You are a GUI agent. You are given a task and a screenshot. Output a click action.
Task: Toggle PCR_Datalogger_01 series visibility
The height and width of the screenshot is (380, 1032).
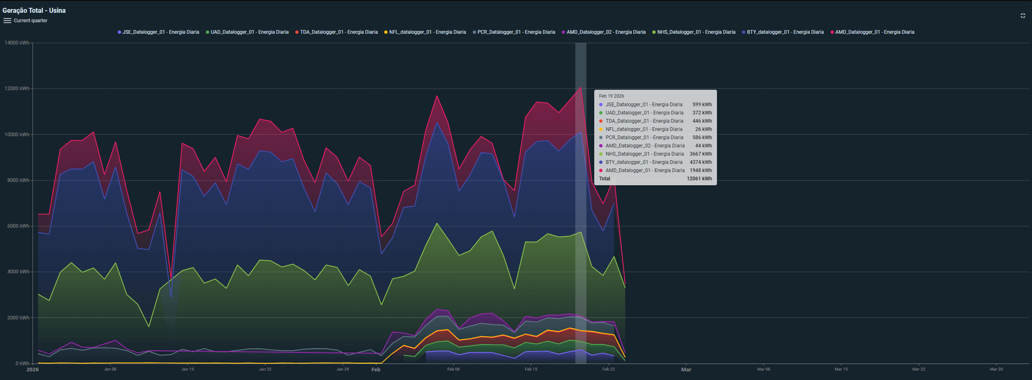coord(516,32)
